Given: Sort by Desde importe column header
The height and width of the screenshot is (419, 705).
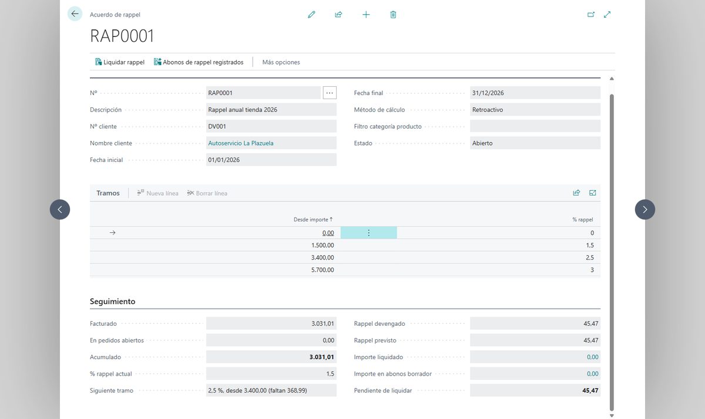Looking at the screenshot, I should pyautogui.click(x=313, y=219).
